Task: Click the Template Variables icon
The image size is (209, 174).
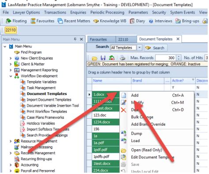Action: point(22,82)
